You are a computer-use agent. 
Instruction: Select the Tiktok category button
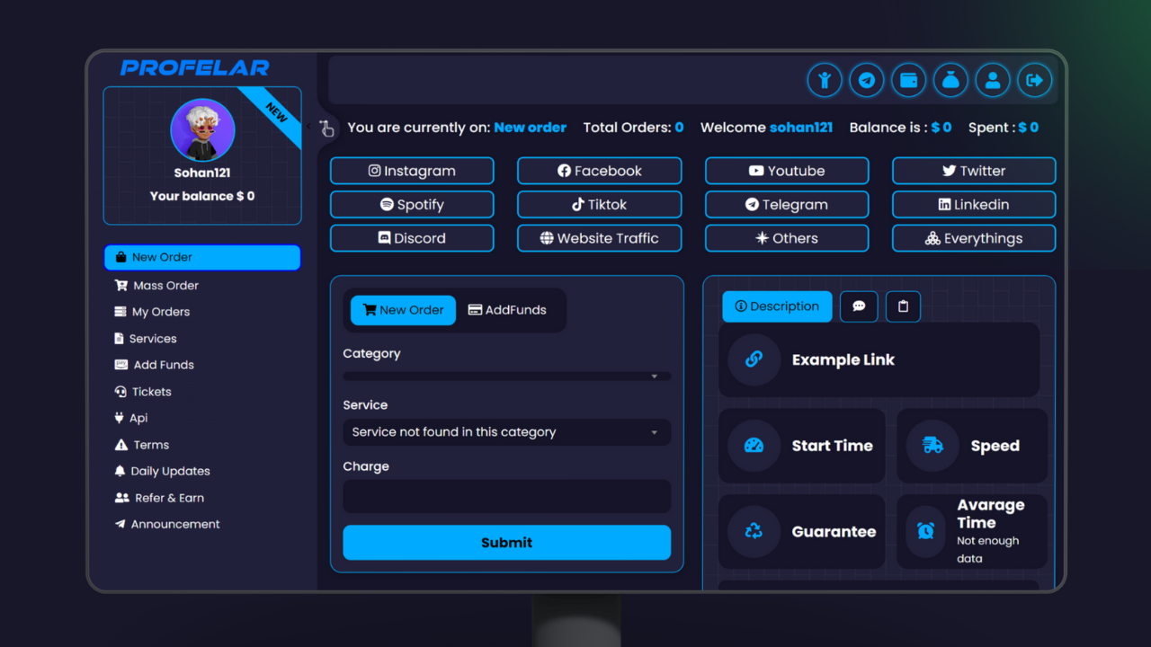pos(599,204)
